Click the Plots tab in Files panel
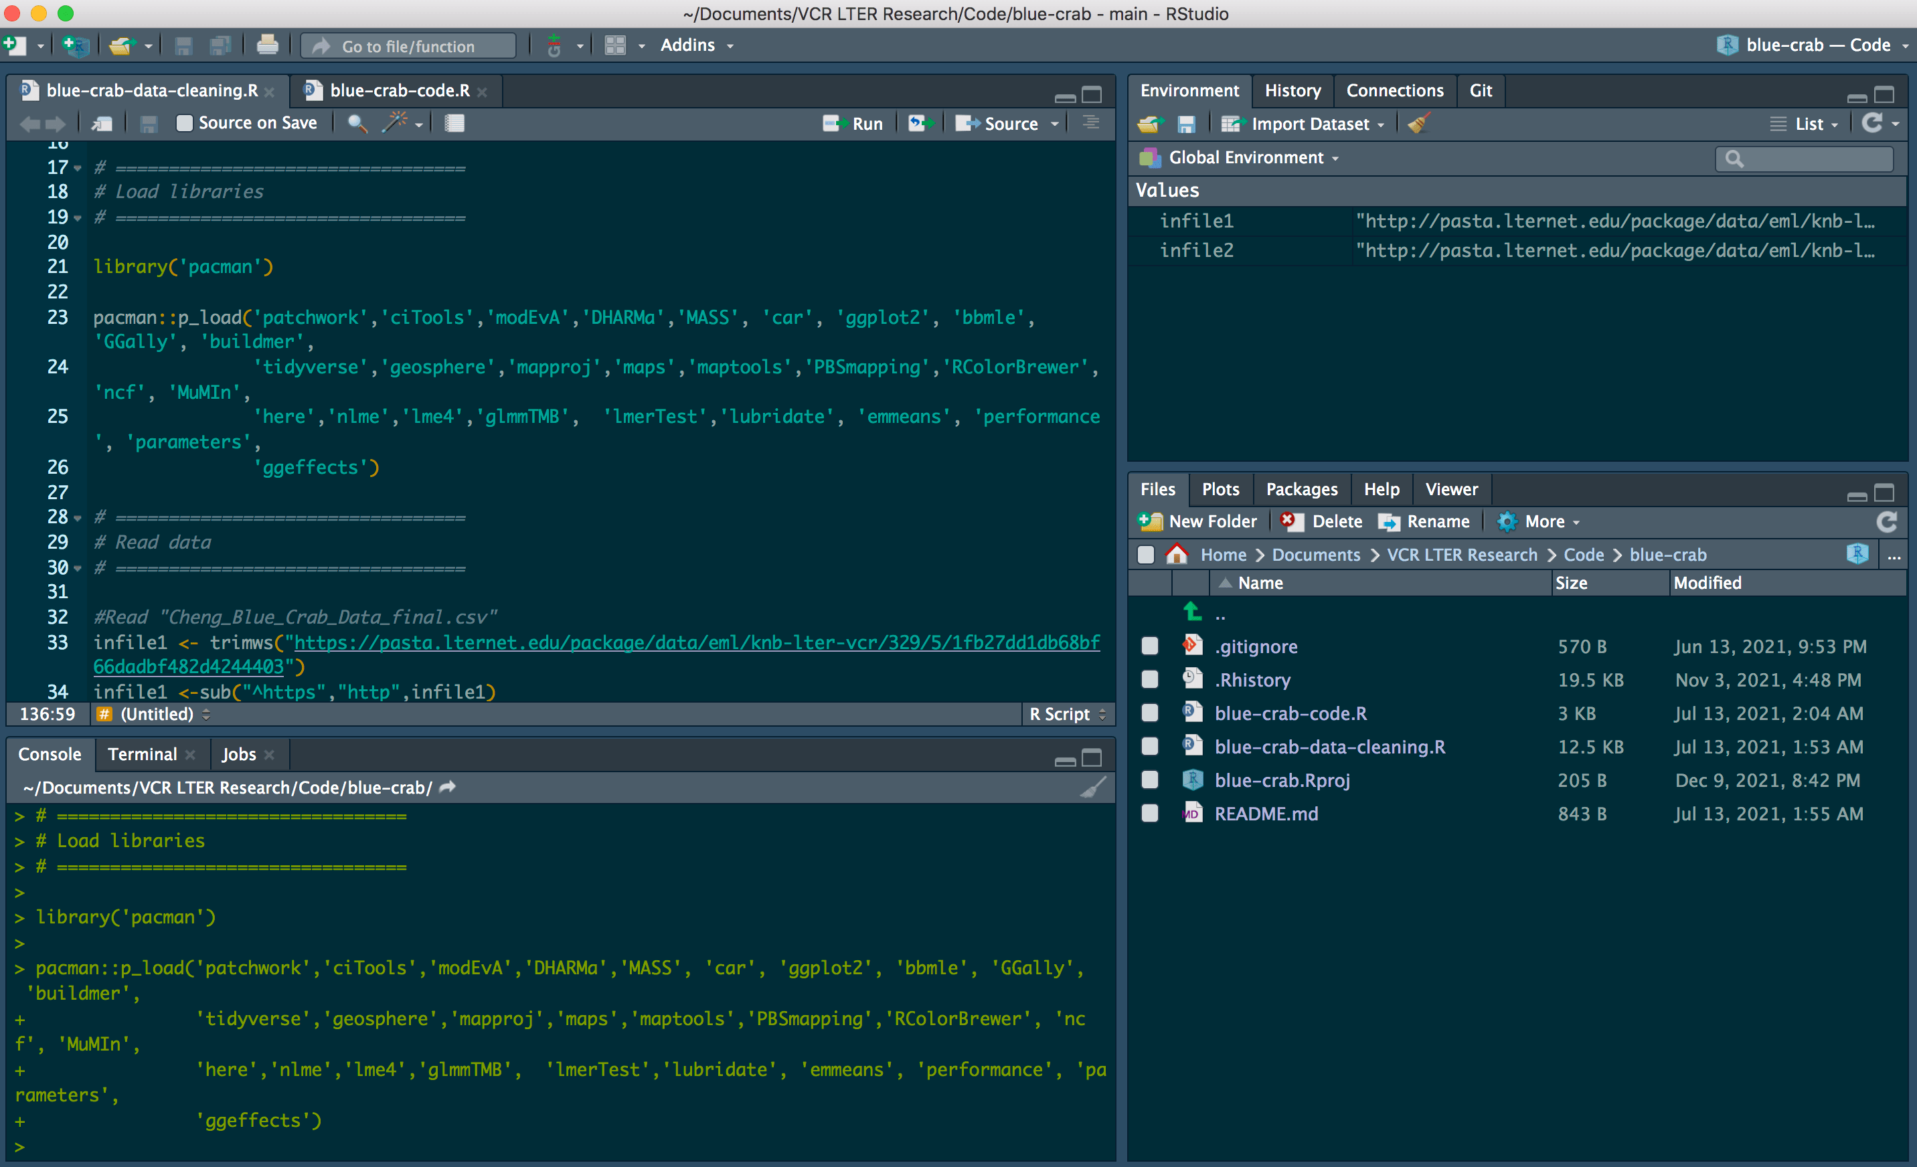This screenshot has width=1917, height=1167. [1220, 488]
